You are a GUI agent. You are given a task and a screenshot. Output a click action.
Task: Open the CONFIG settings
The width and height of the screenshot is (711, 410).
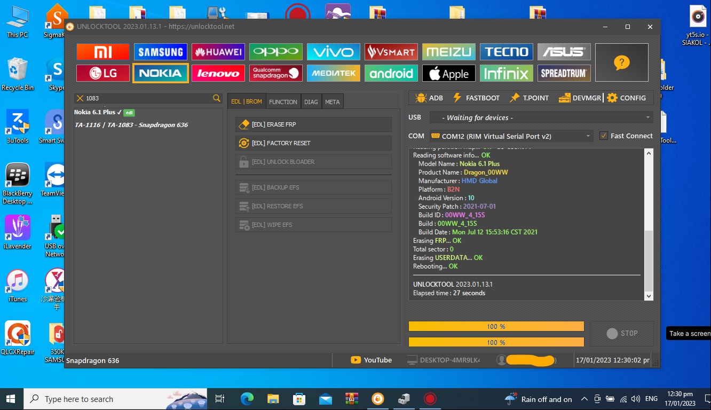627,98
